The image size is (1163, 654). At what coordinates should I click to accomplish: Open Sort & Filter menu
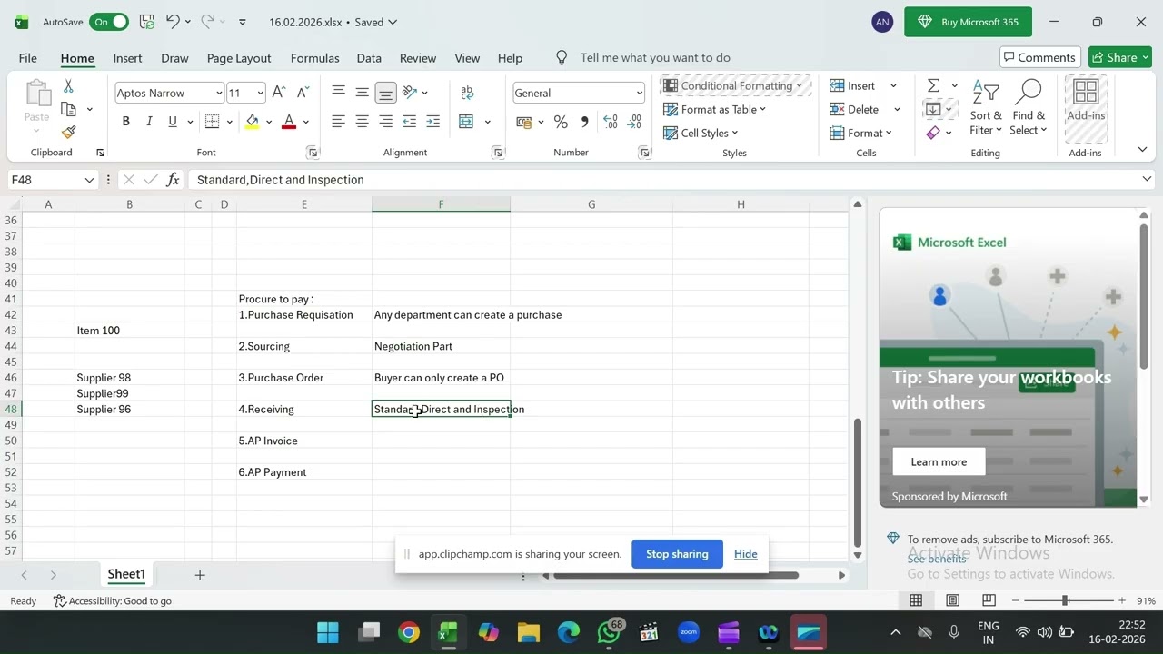click(x=986, y=108)
